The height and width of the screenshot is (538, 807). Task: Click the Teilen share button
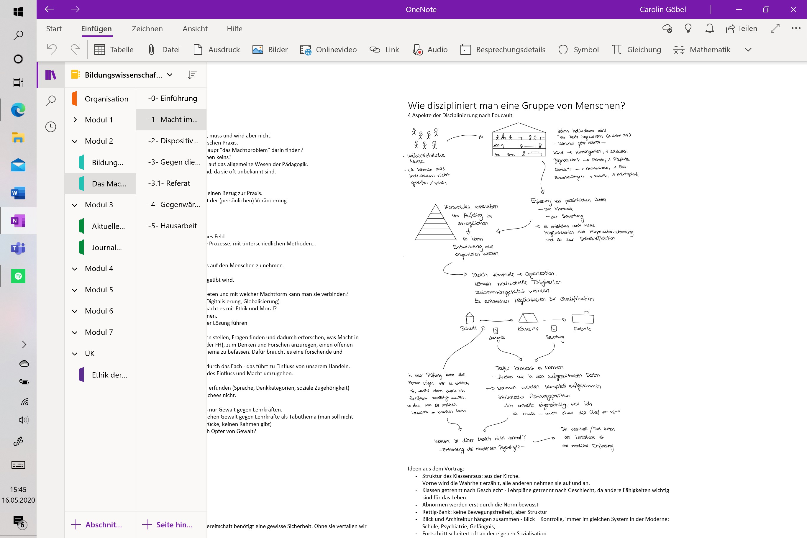(x=741, y=29)
